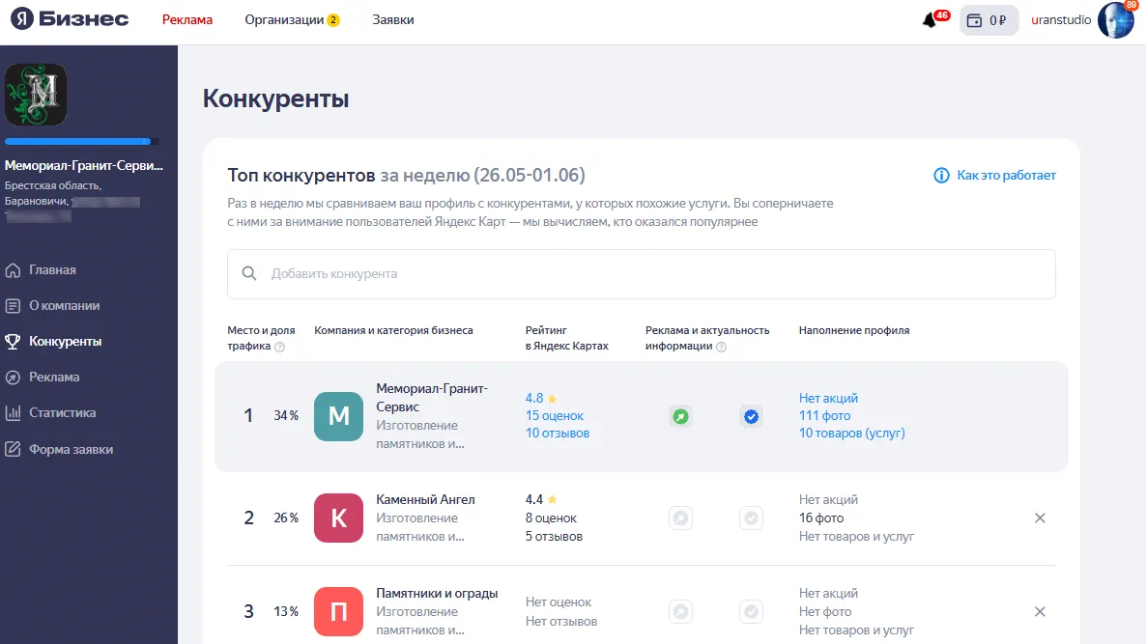Screen dimensions: 1146x644
Task: Open Статистика from the sidebar
Action: (x=62, y=413)
